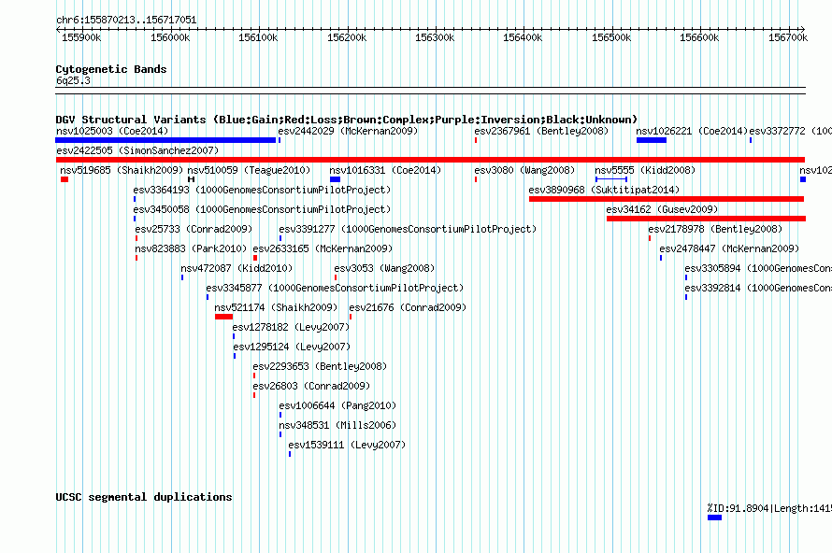832x553 pixels.
Task: Select blue nsv1016331 gain block
Action: tap(335, 179)
